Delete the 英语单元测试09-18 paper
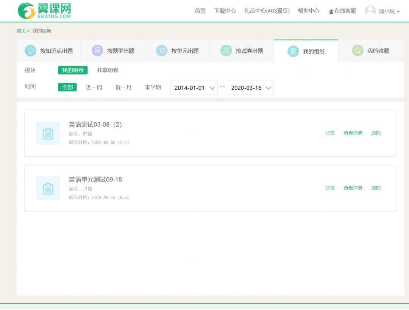Screen dimensions: 409x310 click(x=376, y=188)
